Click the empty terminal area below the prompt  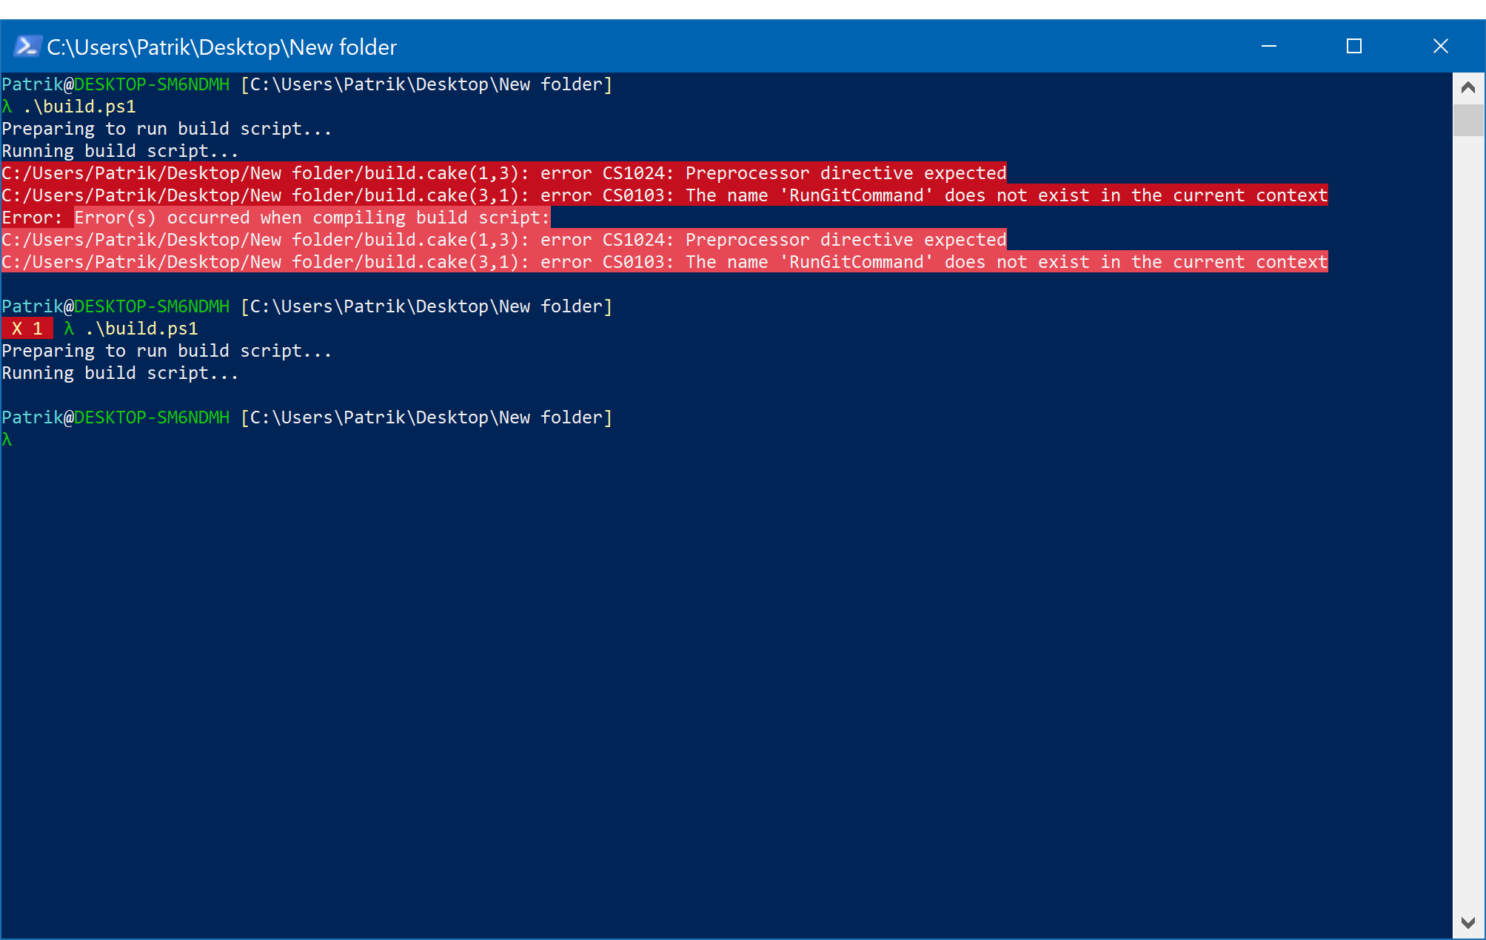pyautogui.click(x=703, y=666)
